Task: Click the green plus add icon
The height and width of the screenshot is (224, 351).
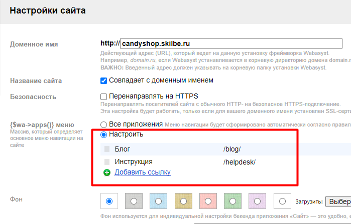Action: pos(107,172)
